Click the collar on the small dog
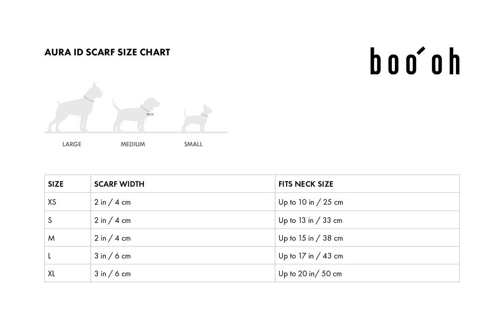 coord(204,114)
